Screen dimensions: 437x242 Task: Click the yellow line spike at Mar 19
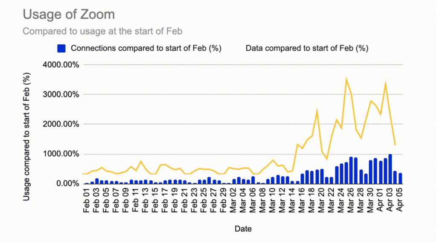click(317, 111)
